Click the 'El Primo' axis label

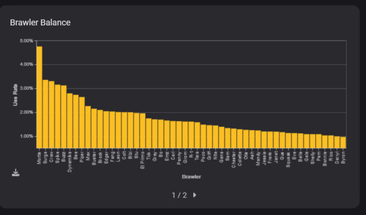pyautogui.click(x=142, y=160)
